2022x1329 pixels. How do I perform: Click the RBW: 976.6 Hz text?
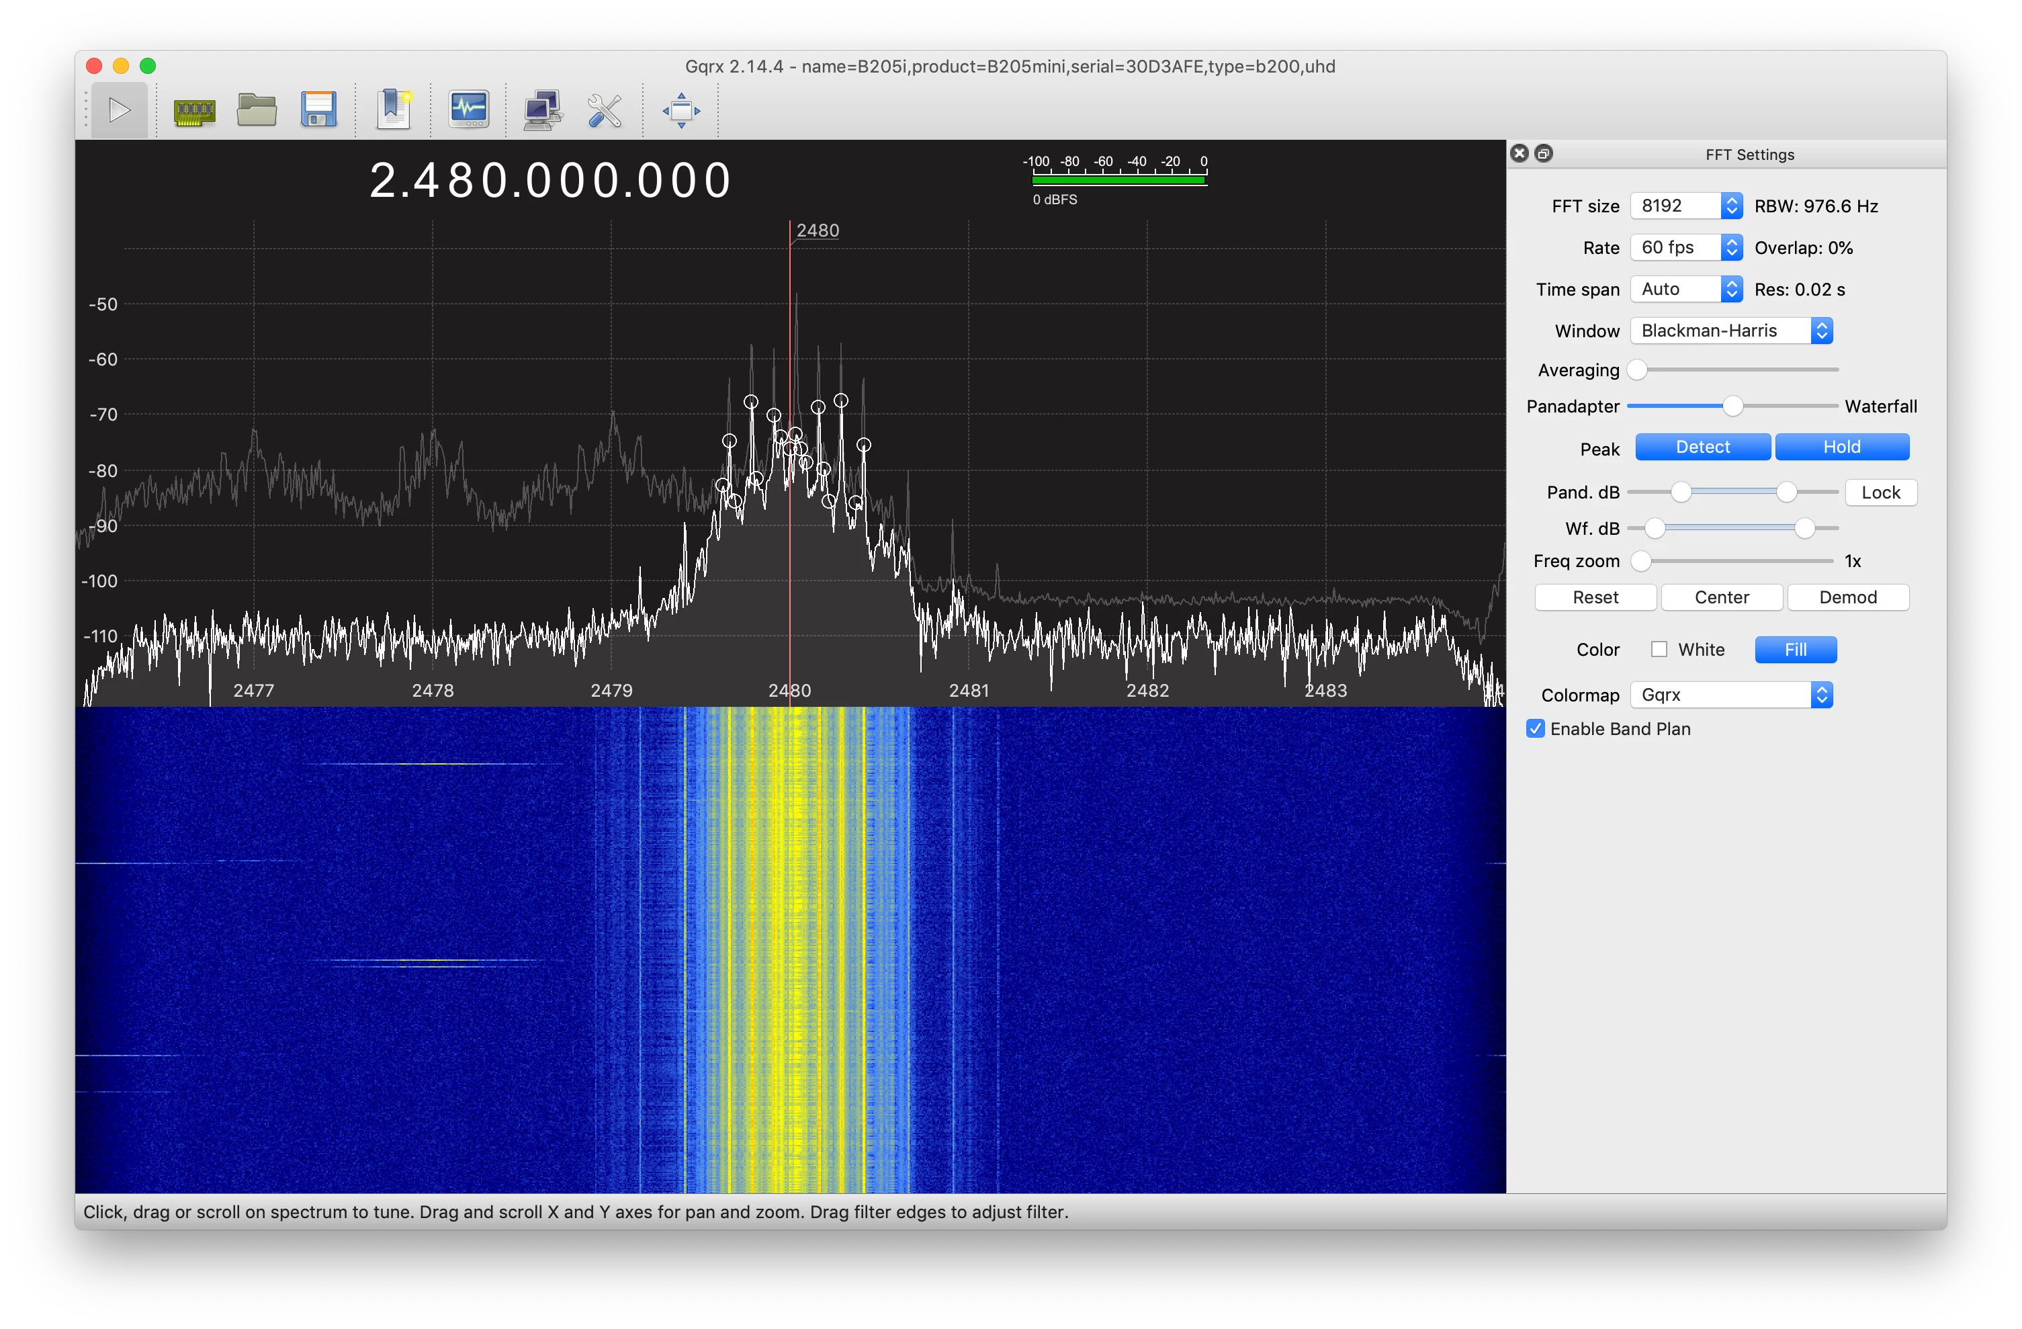click(x=1816, y=206)
